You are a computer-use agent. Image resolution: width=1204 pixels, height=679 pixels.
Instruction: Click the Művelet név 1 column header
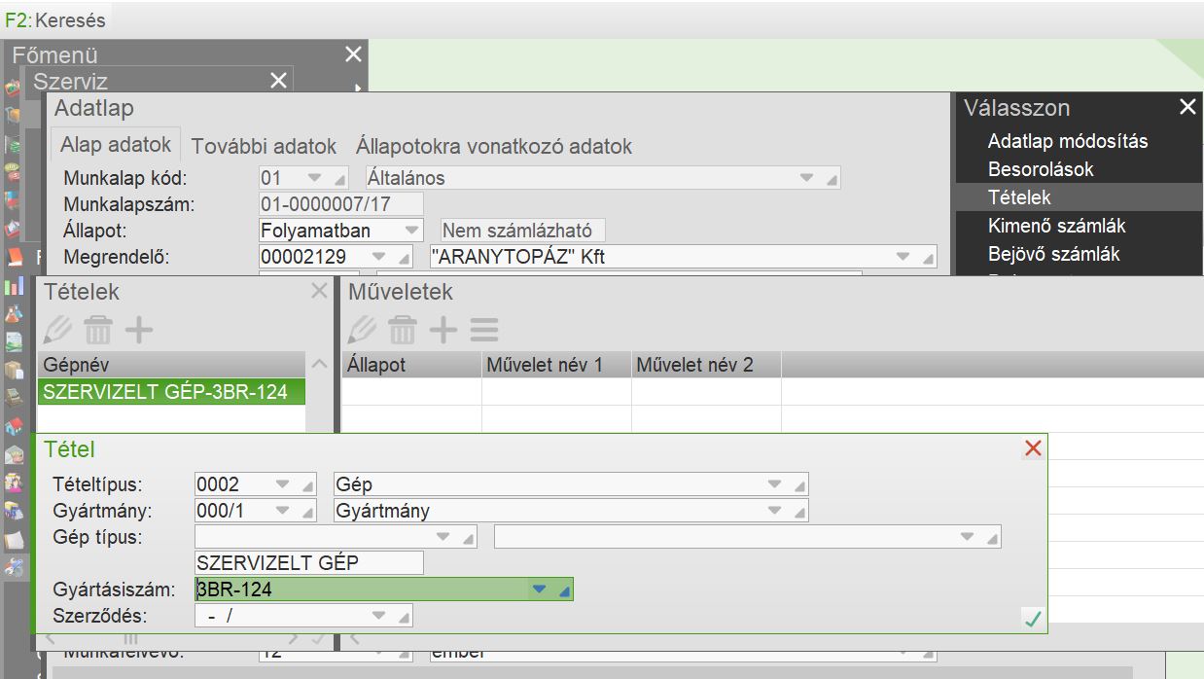556,365
